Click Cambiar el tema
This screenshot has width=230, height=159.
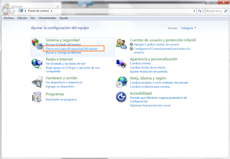[x=141, y=63]
